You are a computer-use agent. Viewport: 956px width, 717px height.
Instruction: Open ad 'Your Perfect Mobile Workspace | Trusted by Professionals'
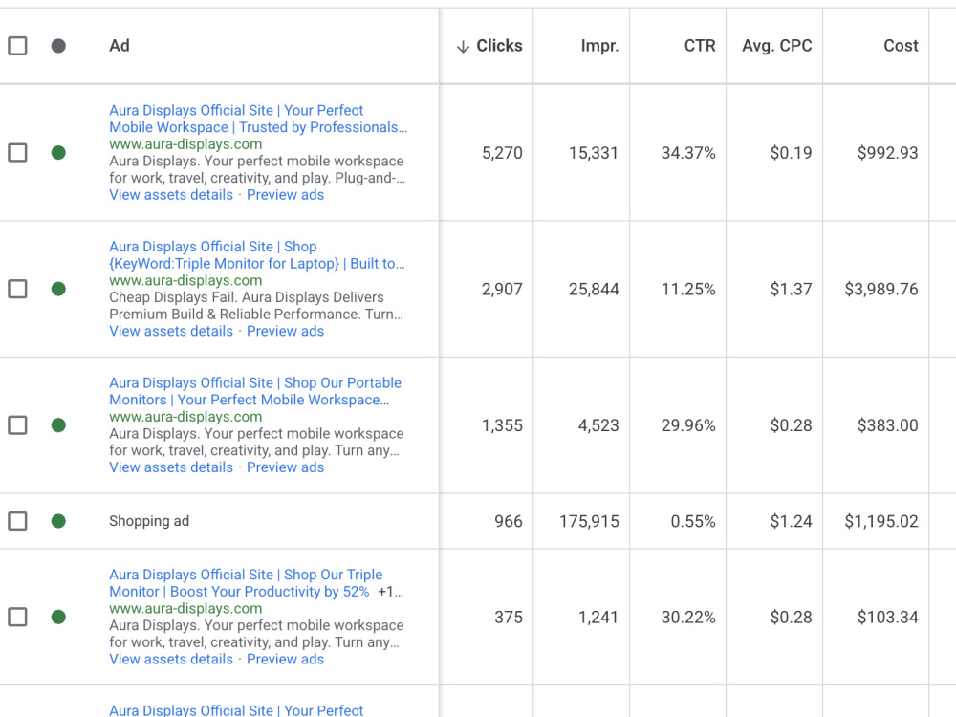pos(258,119)
